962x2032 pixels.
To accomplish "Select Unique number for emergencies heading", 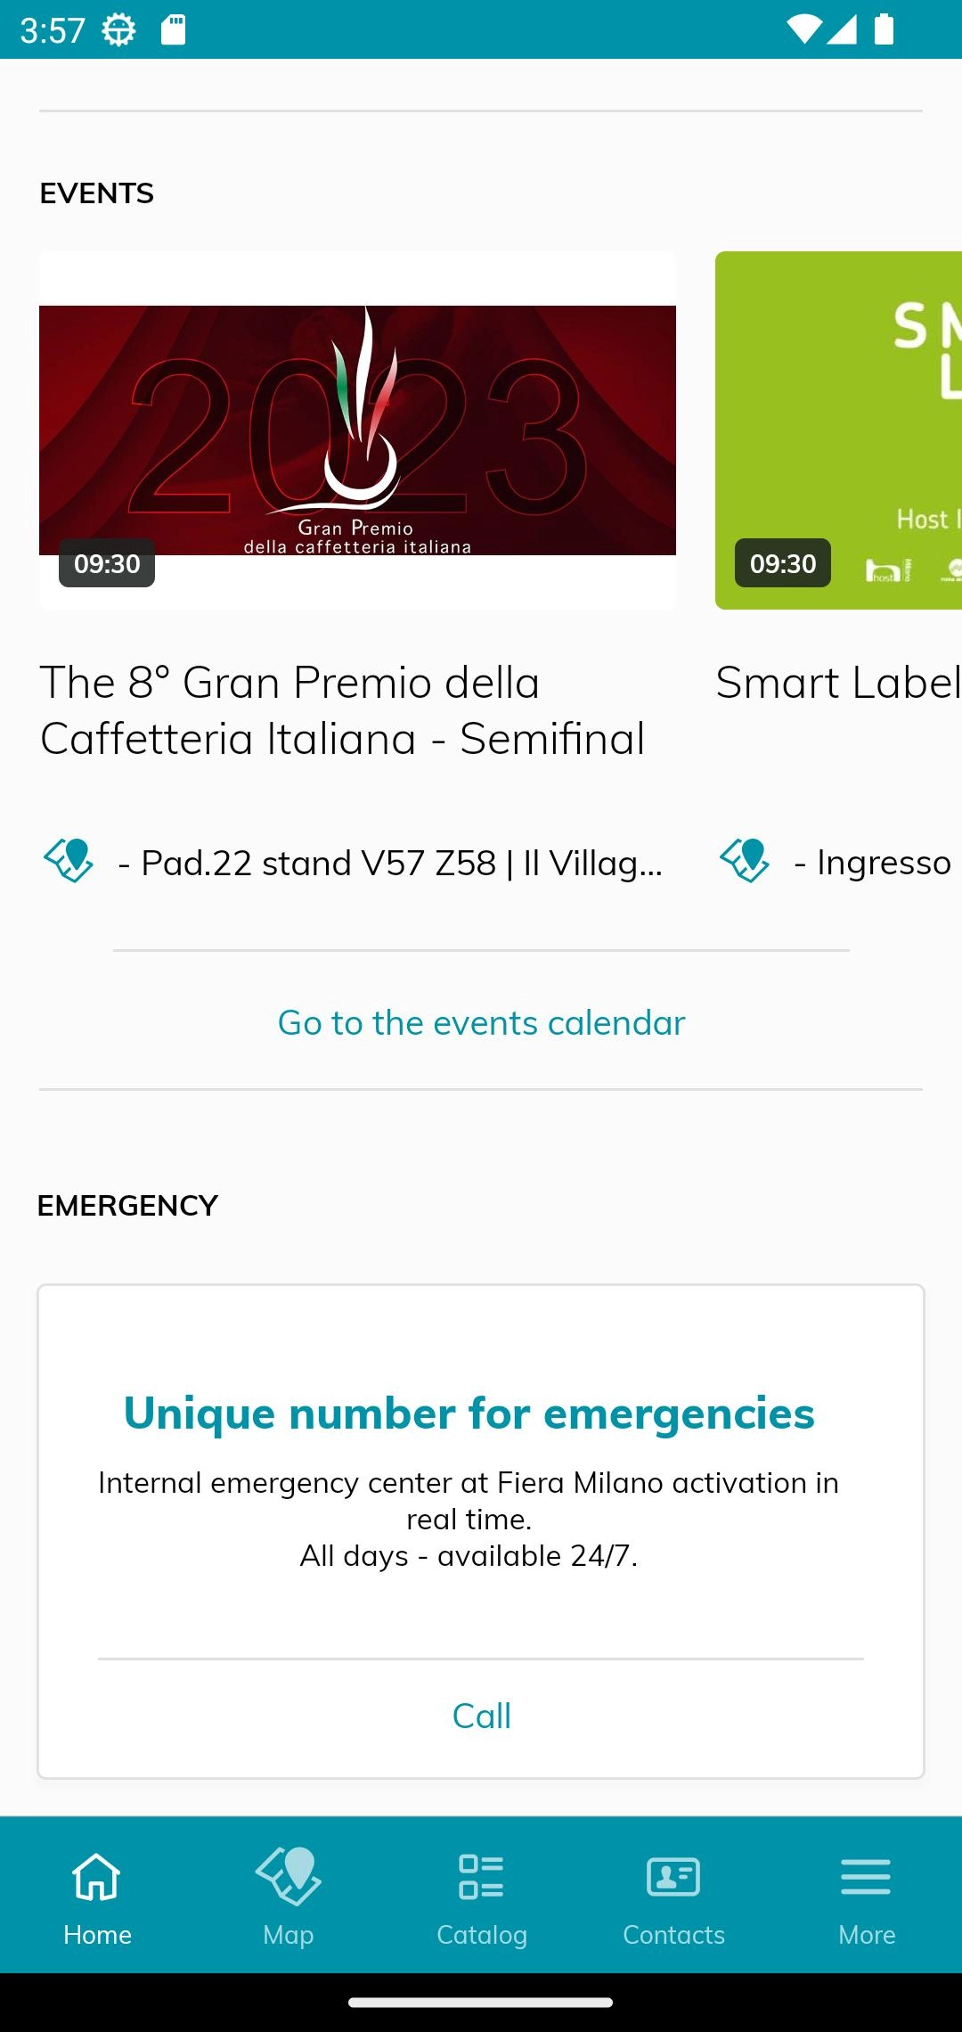I will (469, 1413).
